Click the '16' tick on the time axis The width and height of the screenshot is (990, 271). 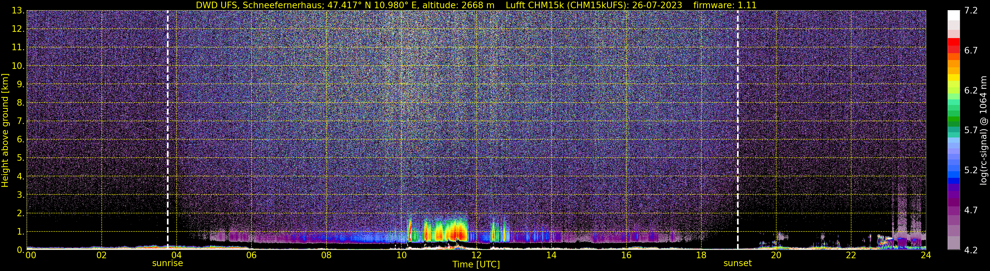(626, 256)
